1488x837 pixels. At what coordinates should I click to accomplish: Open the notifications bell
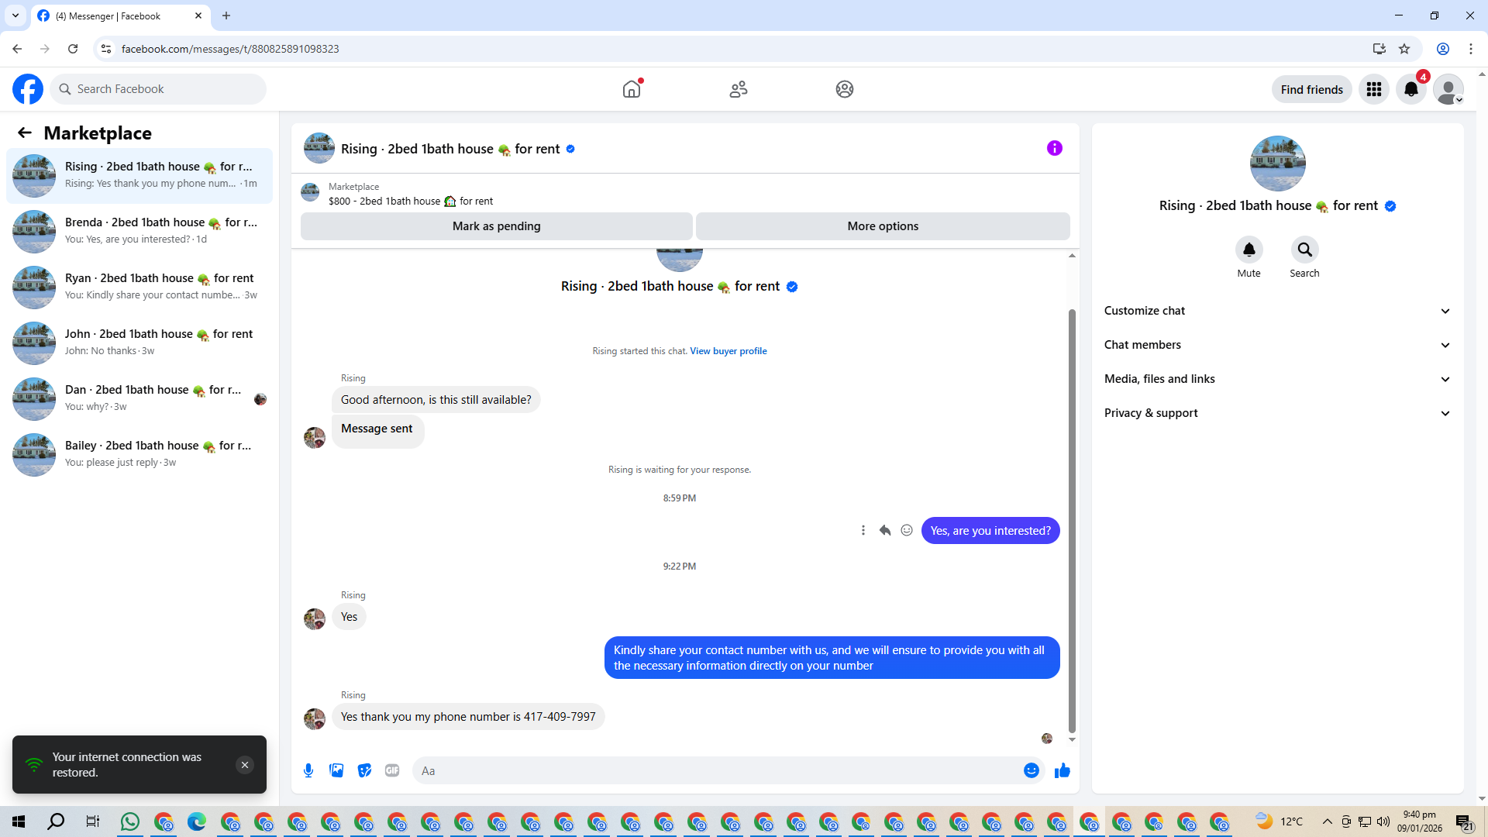coord(1410,90)
